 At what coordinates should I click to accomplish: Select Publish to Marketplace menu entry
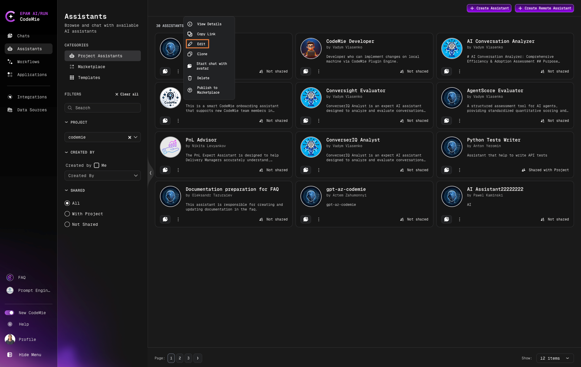tap(208, 90)
